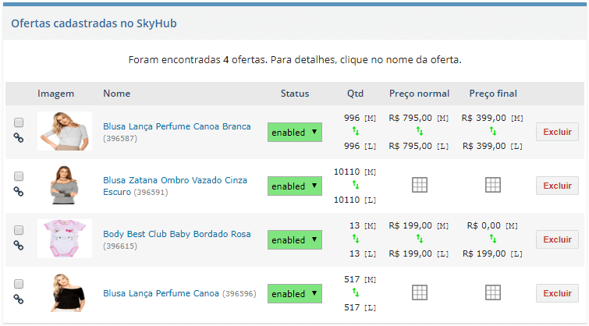The height and width of the screenshot is (326, 589).
Task: Select checkbox for Blusa Zatana Ombro Vazado
Action: coord(19,176)
